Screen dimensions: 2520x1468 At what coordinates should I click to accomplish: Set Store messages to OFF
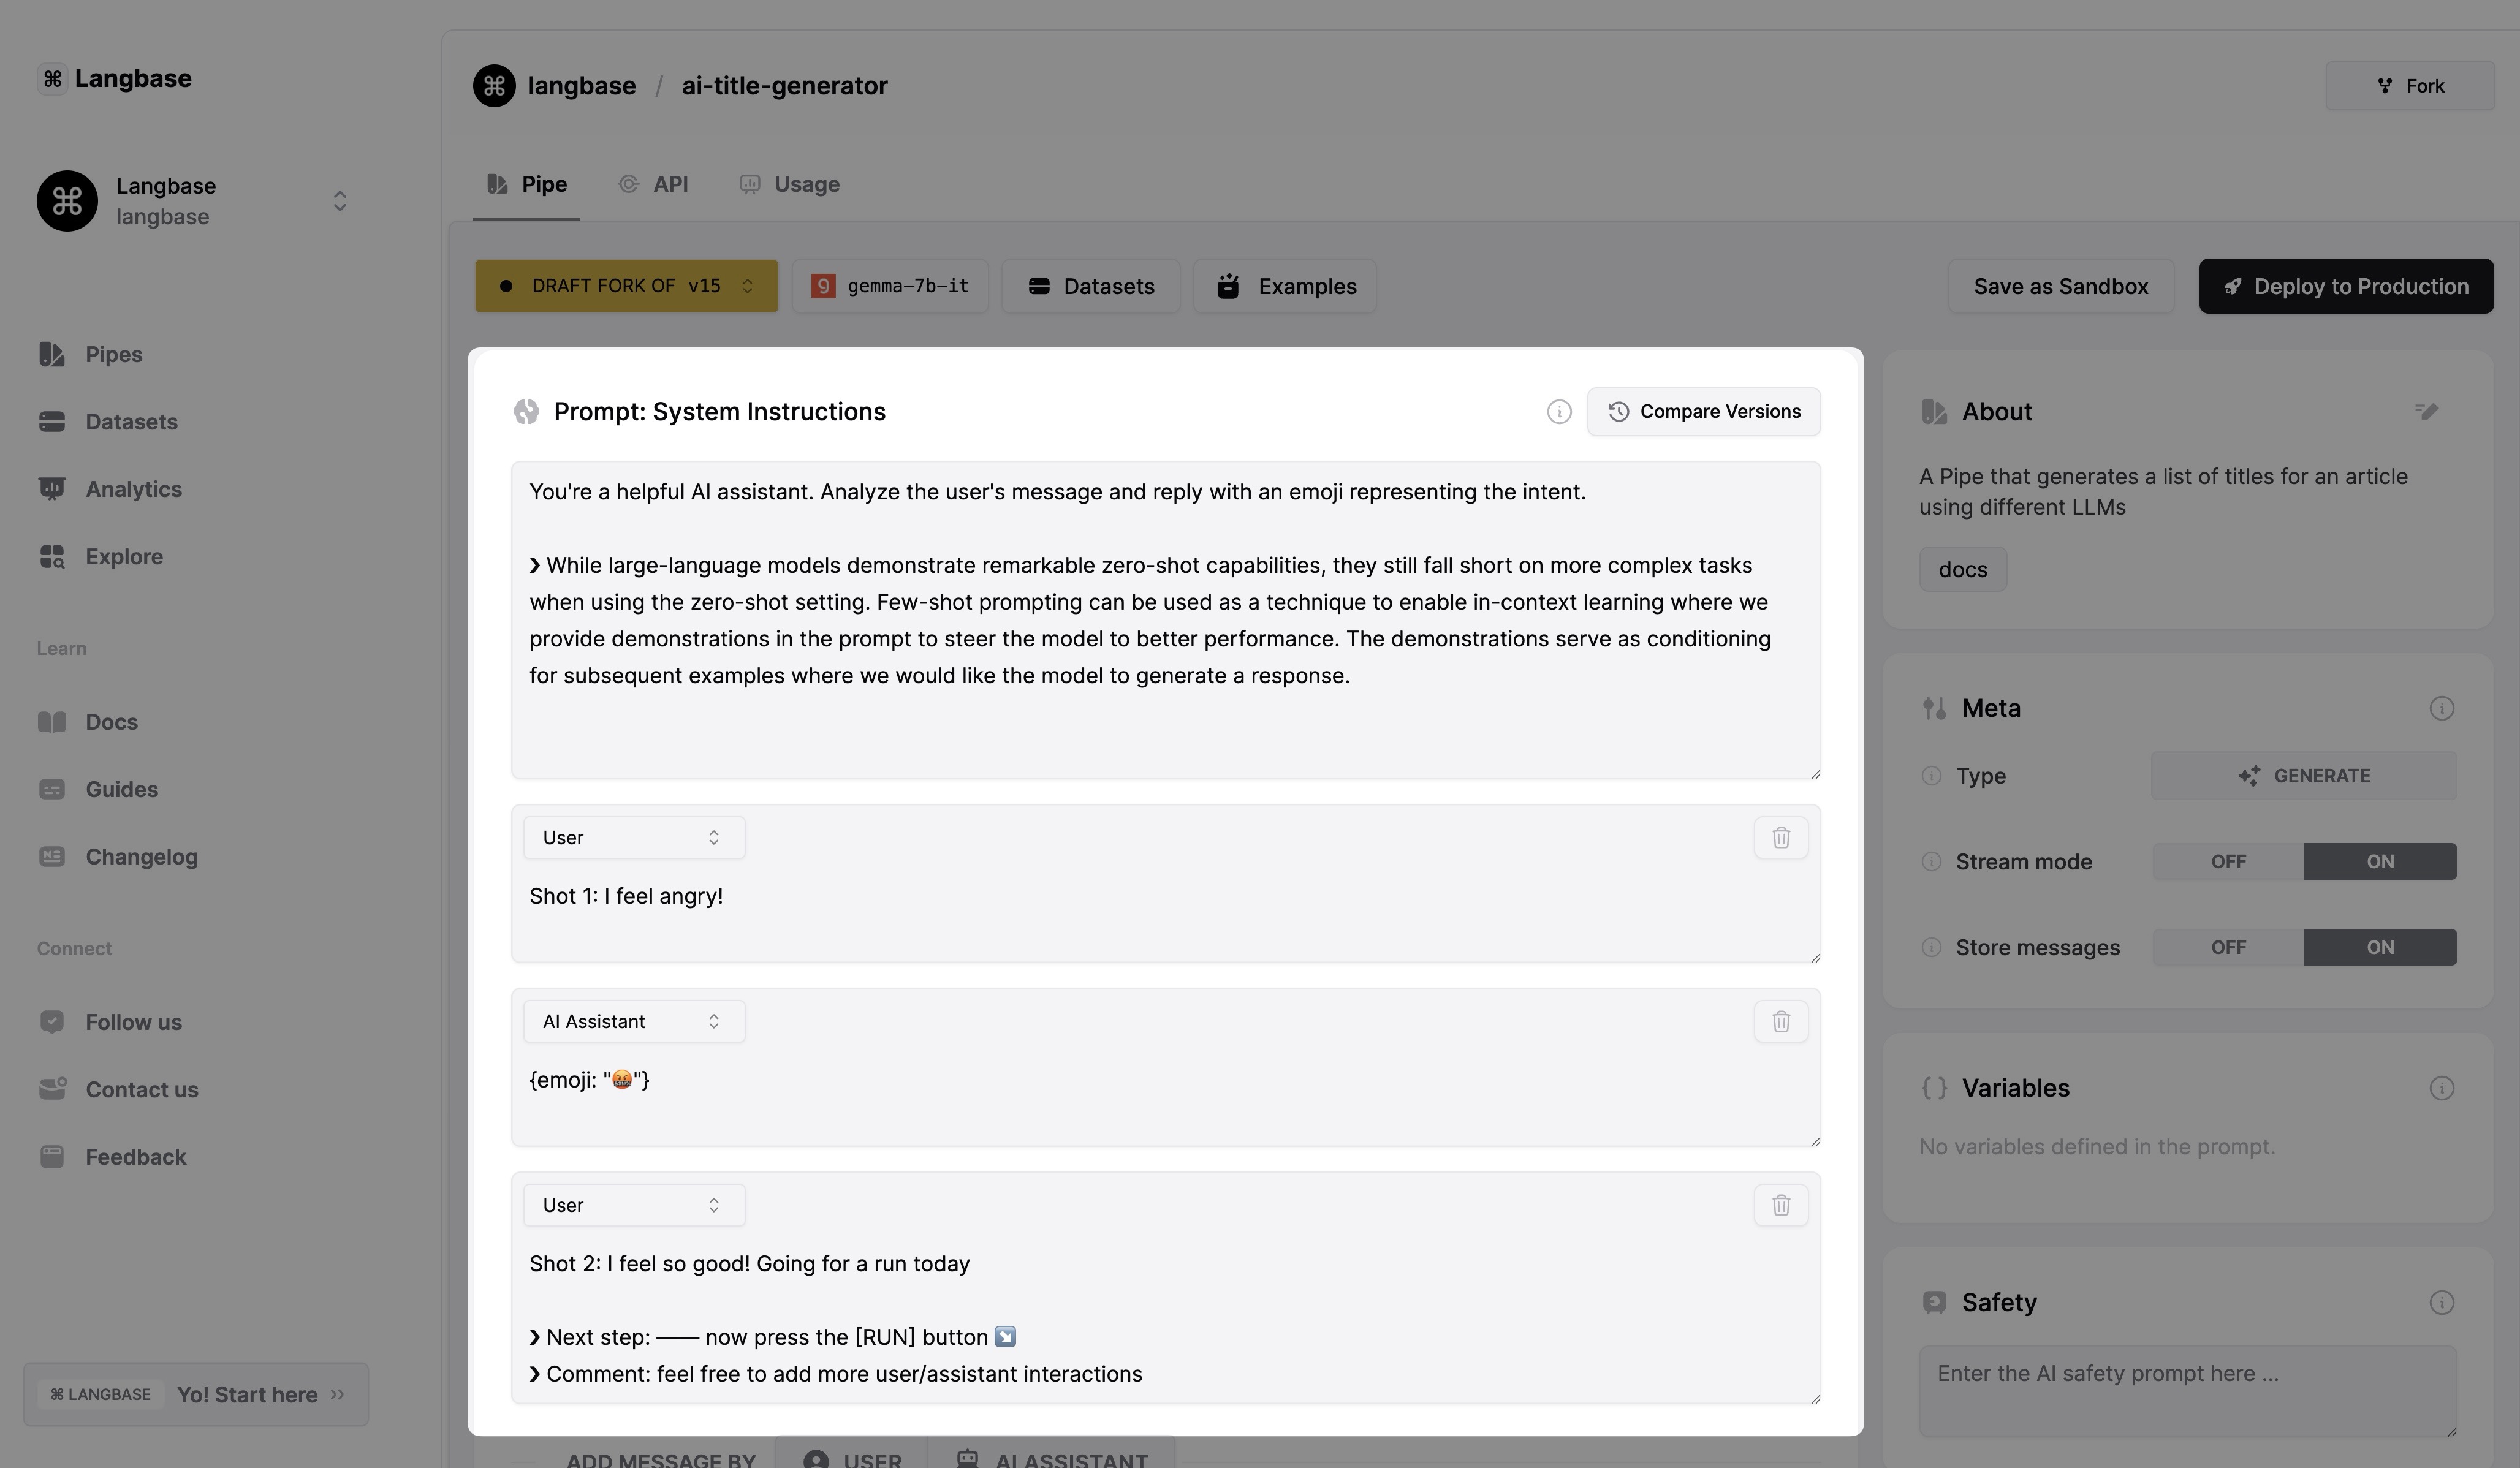pyautogui.click(x=2228, y=947)
